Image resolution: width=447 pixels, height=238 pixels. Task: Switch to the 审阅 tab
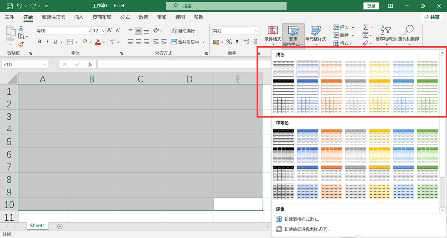click(x=162, y=17)
